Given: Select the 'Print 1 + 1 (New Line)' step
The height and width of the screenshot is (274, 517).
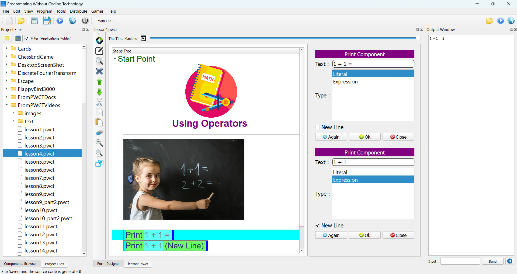Looking at the screenshot, I should click(x=165, y=246).
